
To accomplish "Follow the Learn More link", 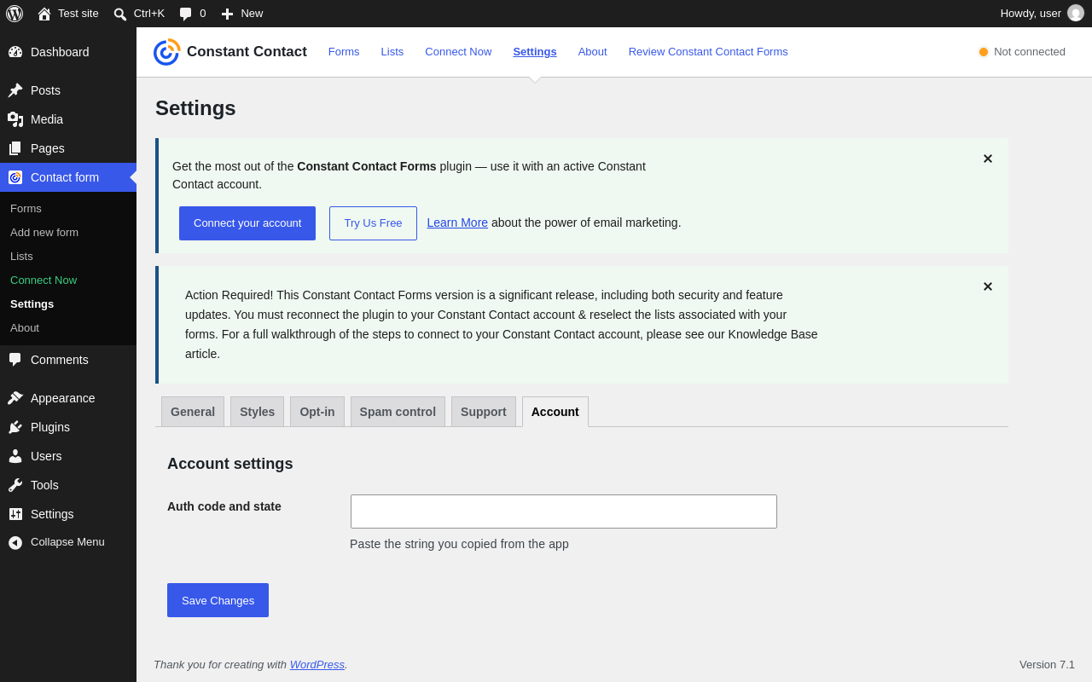I will click(x=457, y=223).
